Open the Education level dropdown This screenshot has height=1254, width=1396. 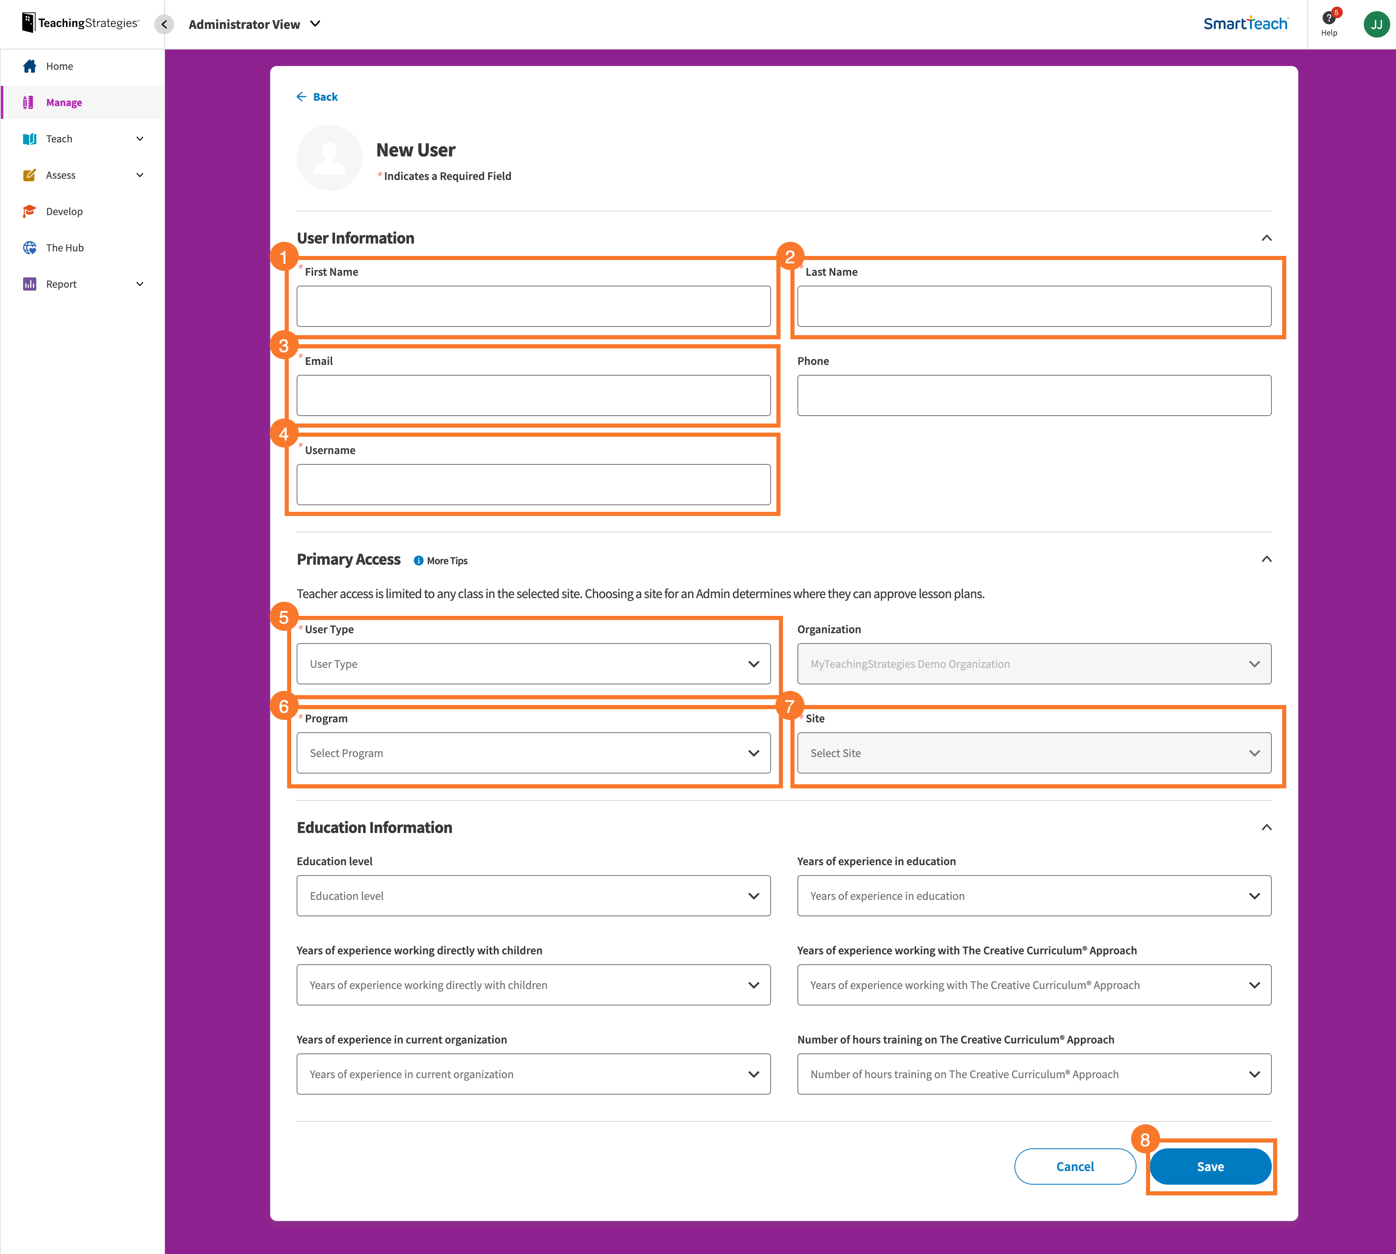[533, 896]
